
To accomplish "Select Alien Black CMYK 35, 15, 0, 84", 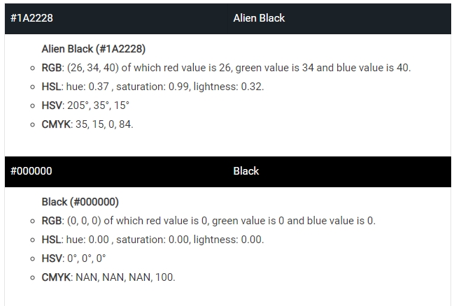I will [x=87, y=124].
